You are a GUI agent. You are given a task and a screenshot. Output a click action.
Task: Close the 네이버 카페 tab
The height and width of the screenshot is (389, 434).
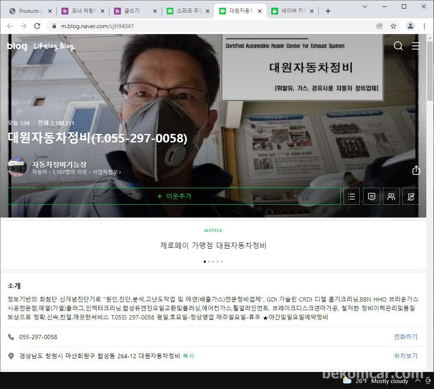click(x=312, y=11)
